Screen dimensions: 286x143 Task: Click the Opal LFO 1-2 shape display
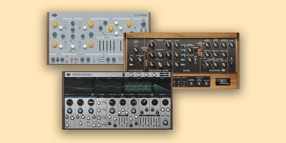click(x=144, y=102)
